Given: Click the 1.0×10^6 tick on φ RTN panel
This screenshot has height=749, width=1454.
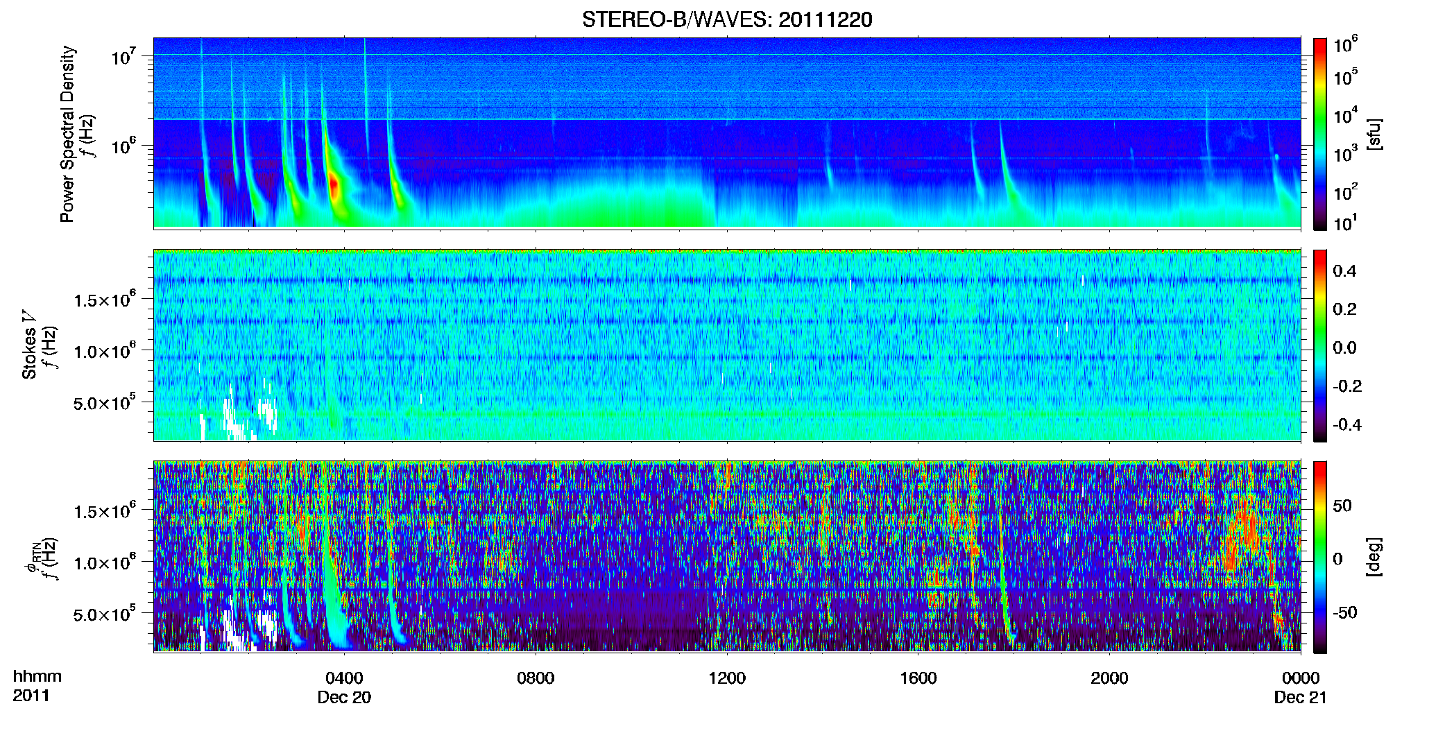Looking at the screenshot, I should pos(105,562).
